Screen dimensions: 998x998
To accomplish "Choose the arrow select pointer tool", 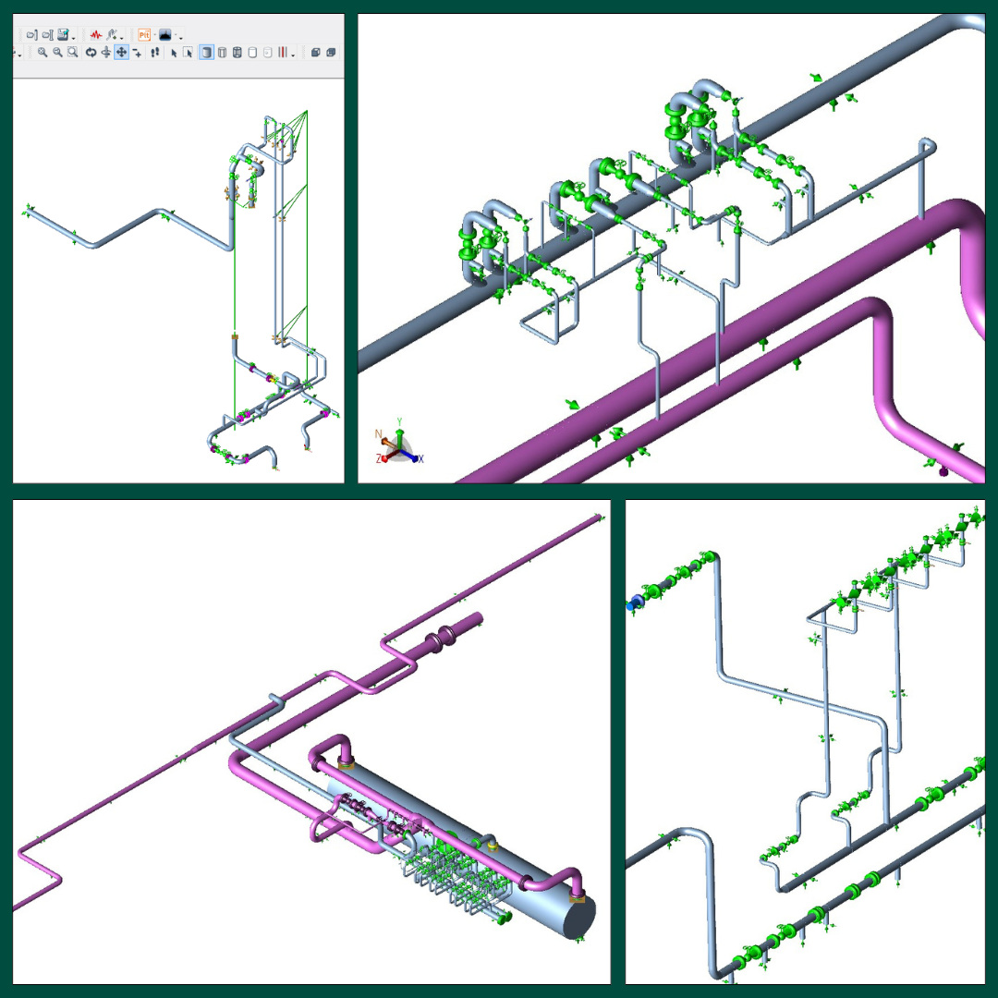I will pyautogui.click(x=174, y=53).
